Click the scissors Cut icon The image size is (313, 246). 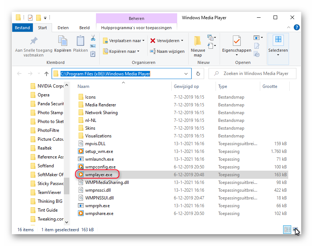tap(93, 38)
